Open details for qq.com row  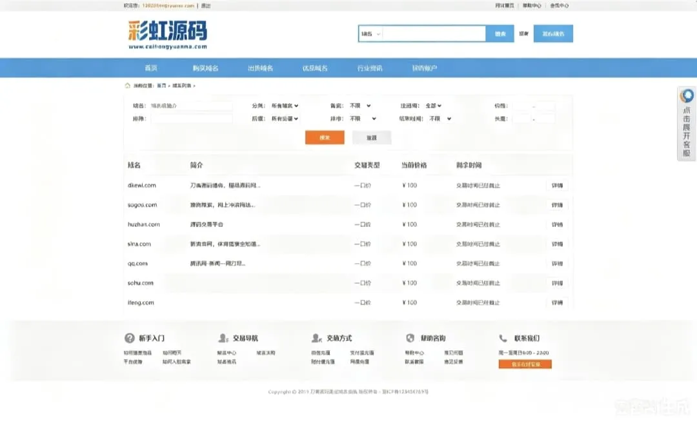pos(557,264)
